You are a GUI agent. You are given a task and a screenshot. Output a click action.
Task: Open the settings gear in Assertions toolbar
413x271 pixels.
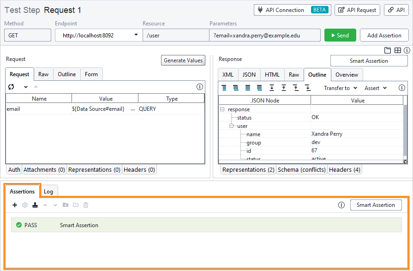point(24,205)
